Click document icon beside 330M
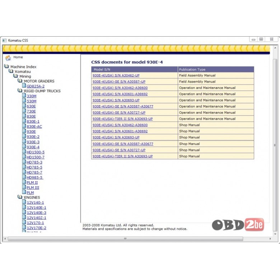Screen dimensions: 280x280 (24, 95)
